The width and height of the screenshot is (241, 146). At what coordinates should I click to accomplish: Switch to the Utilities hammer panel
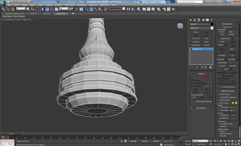pyautogui.click(x=212, y=20)
